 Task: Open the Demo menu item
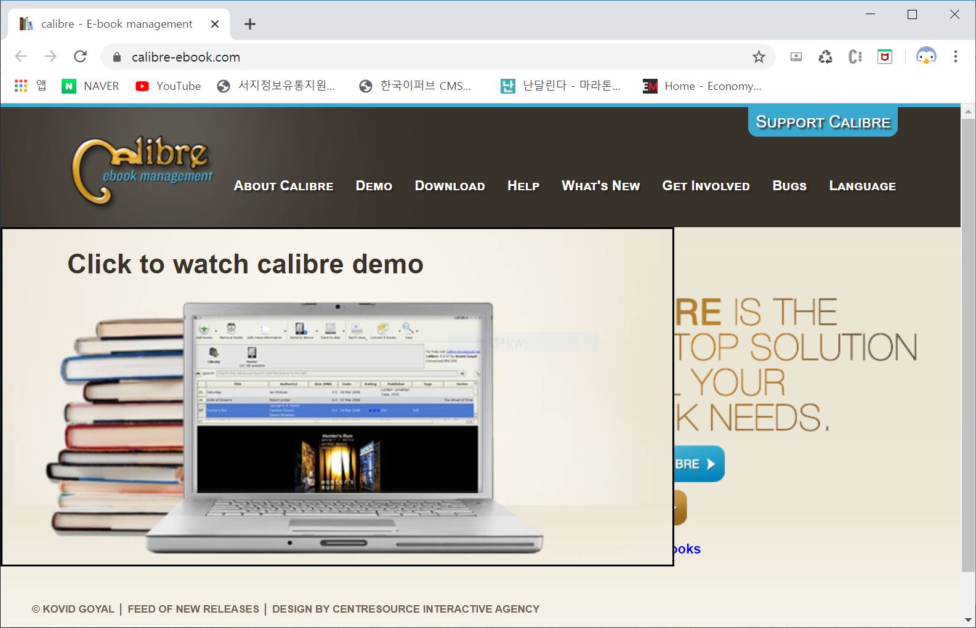tap(374, 186)
